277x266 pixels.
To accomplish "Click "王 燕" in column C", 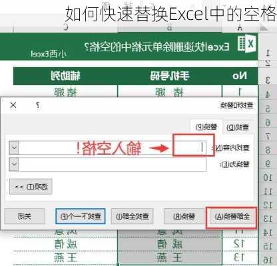I will (65, 257).
